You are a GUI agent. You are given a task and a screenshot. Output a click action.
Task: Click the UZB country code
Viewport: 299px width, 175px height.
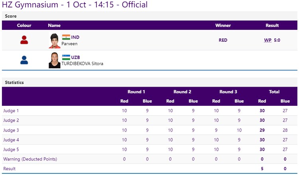pos(75,57)
